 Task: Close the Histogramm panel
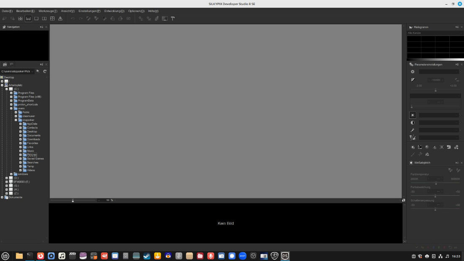[461, 27]
